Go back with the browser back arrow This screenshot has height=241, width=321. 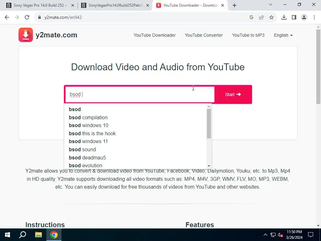pyautogui.click(x=7, y=18)
